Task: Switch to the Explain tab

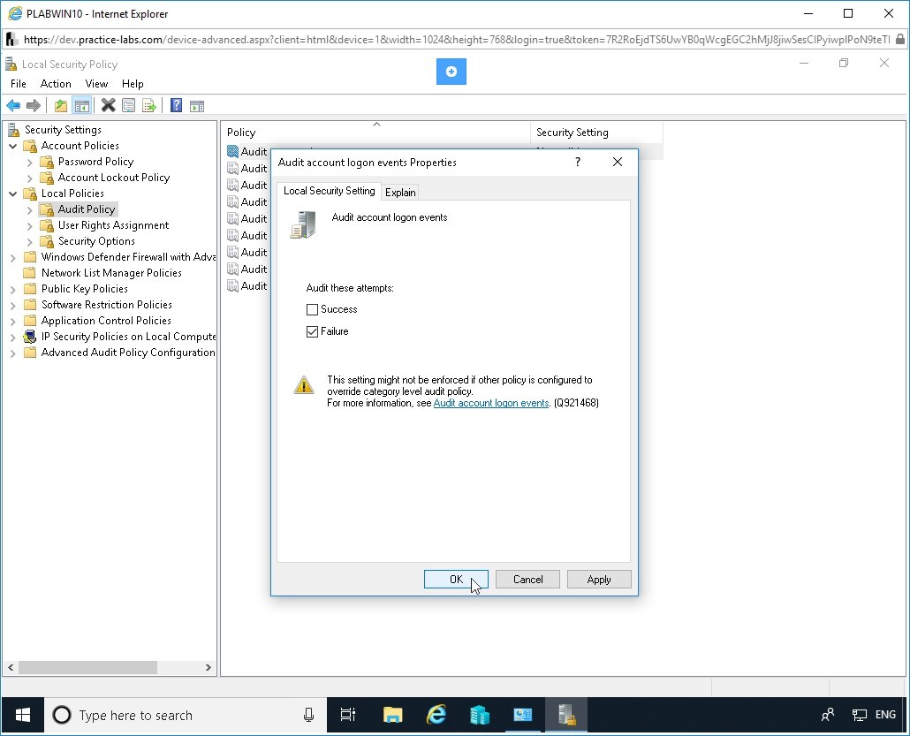Action: pyautogui.click(x=400, y=192)
